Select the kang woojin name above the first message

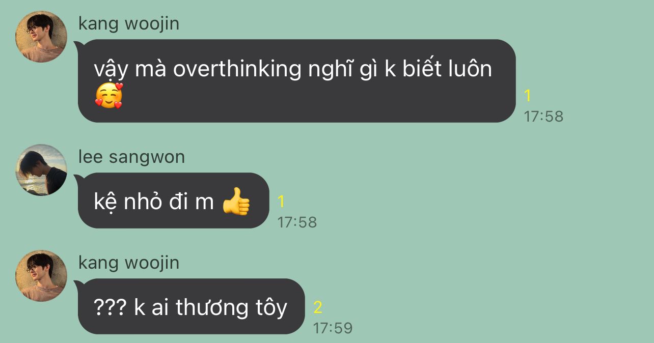(129, 23)
